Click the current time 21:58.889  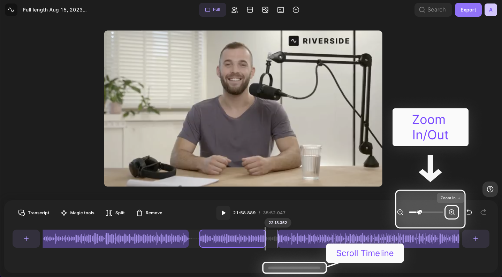point(244,213)
